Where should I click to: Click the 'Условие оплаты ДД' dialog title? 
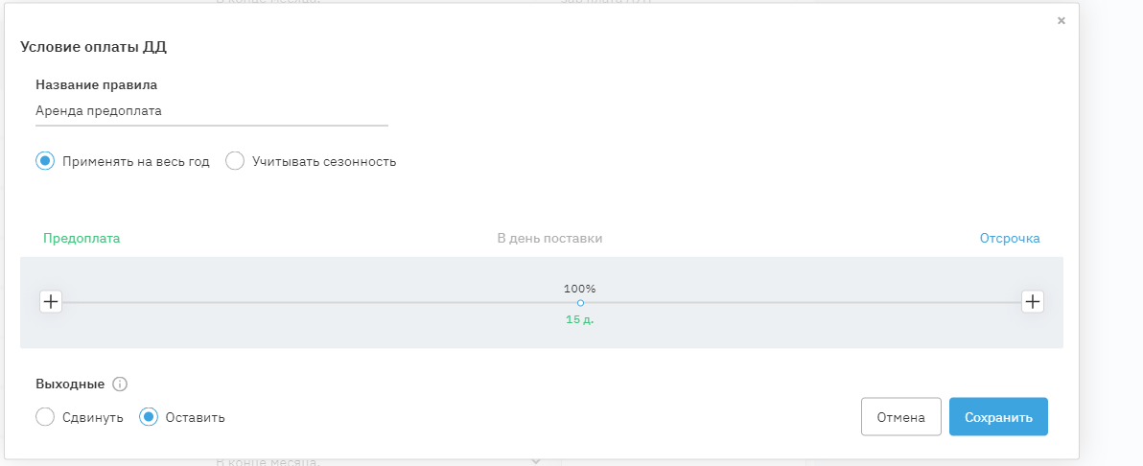[101, 46]
